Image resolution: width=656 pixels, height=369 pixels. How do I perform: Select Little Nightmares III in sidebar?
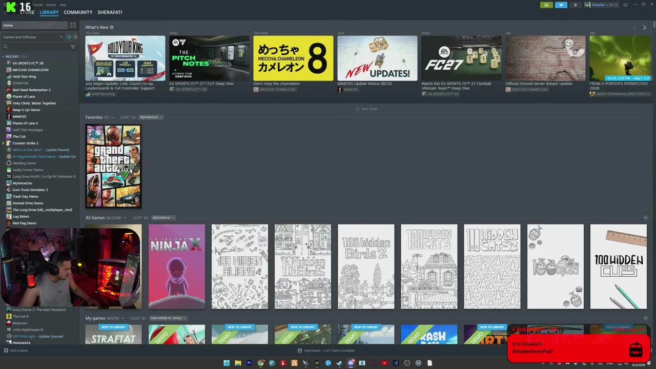click(28, 330)
